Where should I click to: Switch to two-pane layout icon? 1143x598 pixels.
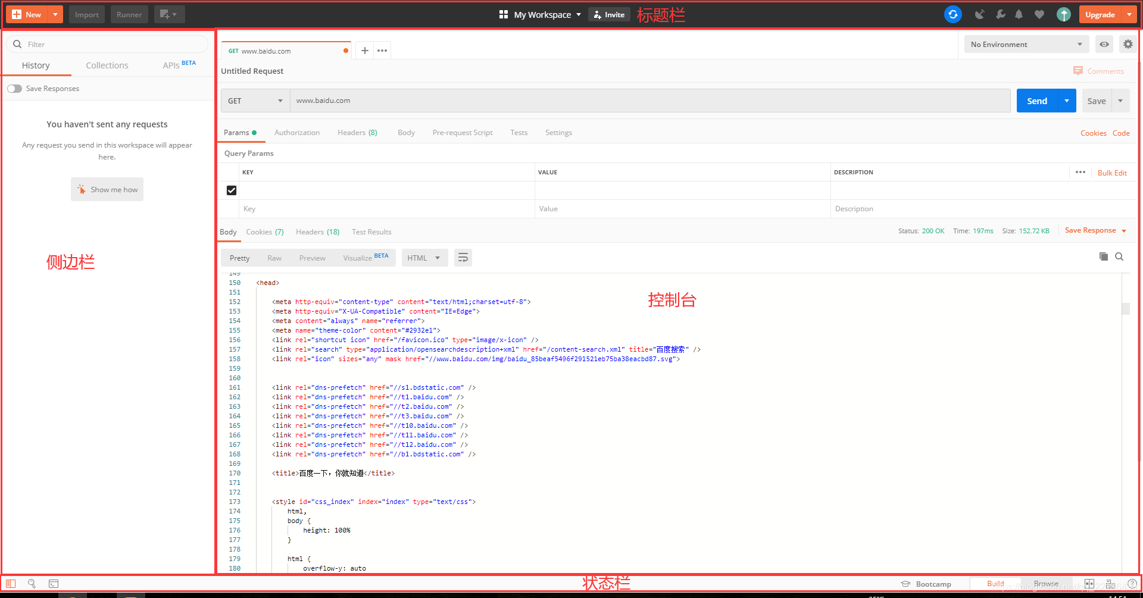coord(1089,584)
